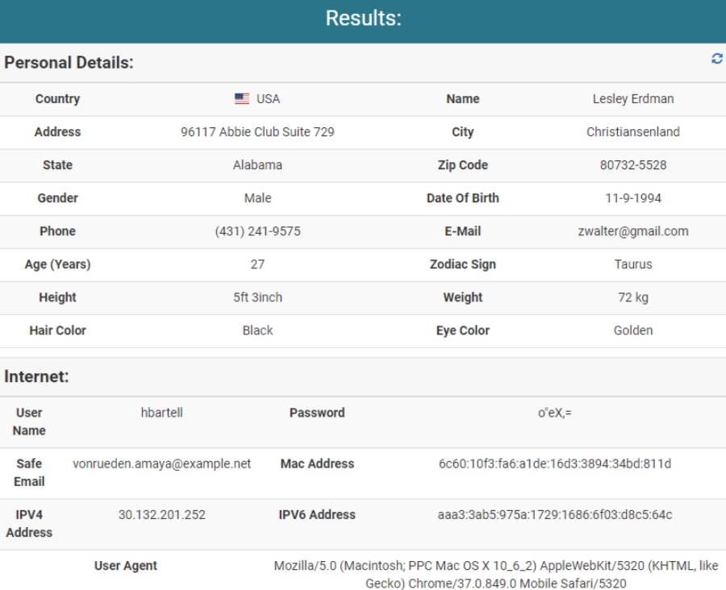
Task: Click the USA flag icon
Action: point(241,98)
